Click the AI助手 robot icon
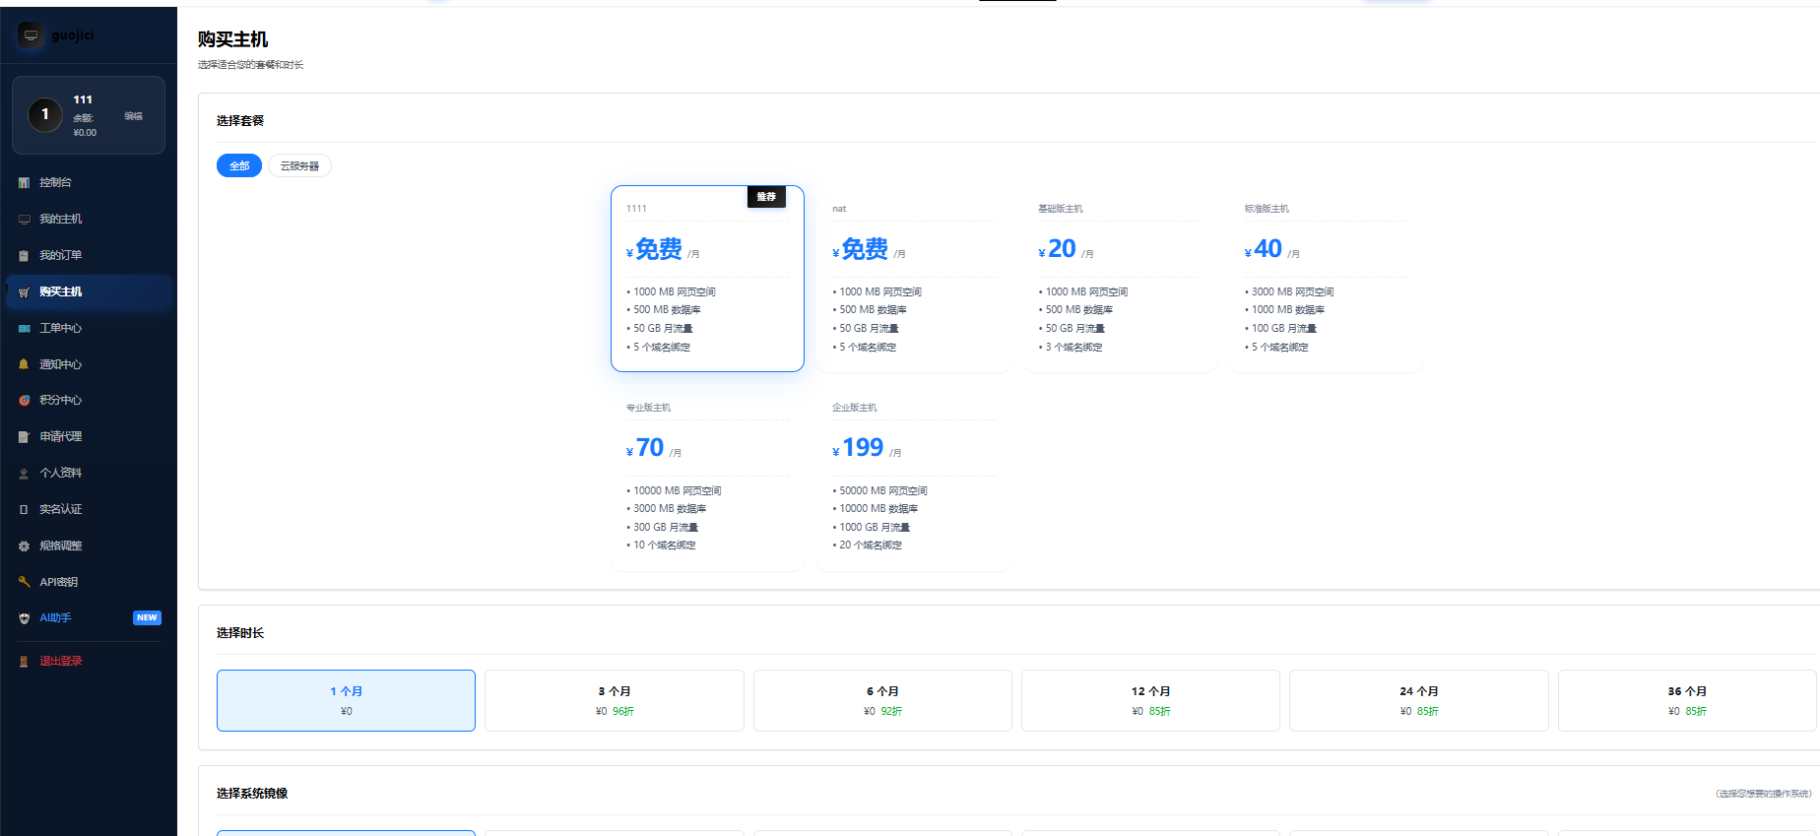Image resolution: width=1820 pixels, height=836 pixels. tap(24, 618)
